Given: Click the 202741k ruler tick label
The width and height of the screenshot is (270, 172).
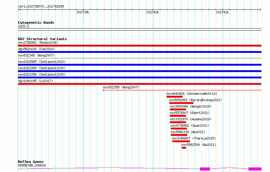Looking at the screenshot, I should click(x=222, y=12).
